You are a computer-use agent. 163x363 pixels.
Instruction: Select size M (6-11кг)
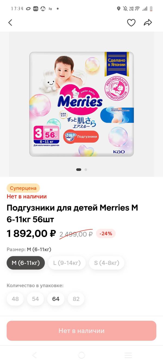pyautogui.click(x=26, y=263)
